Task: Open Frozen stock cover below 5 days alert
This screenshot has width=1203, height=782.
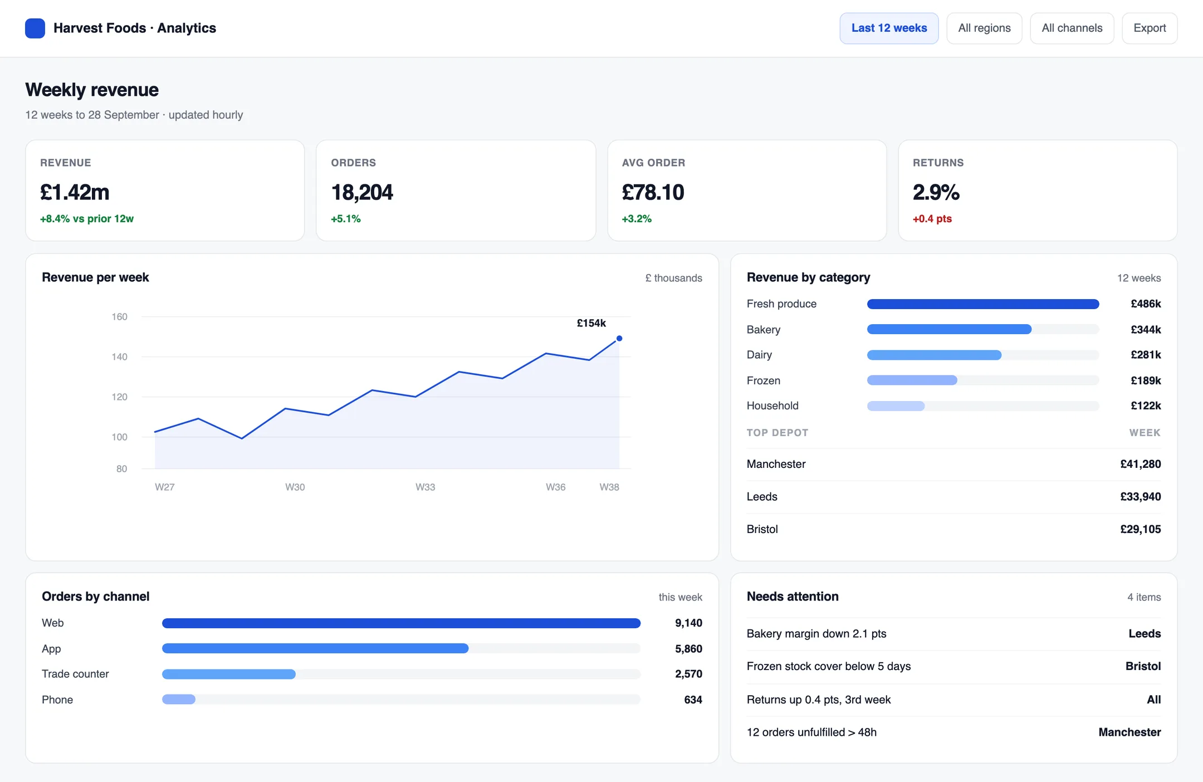Action: (x=953, y=667)
